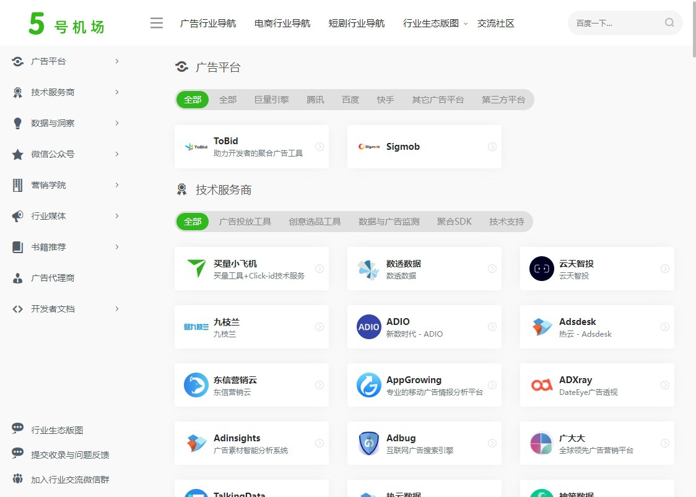The height and width of the screenshot is (497, 696).
Task: Expand the 微信公众号 sidebar chevron
Action: (x=117, y=154)
